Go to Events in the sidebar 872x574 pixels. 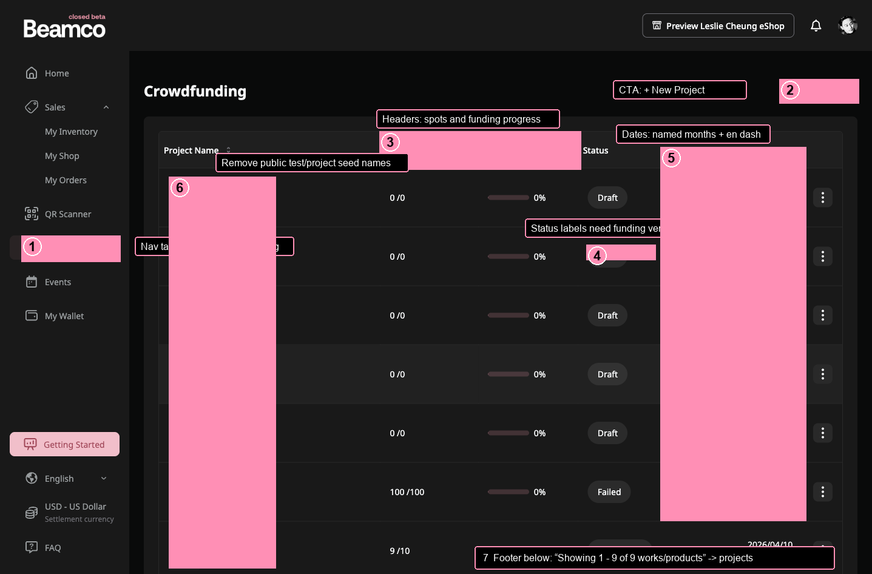[x=58, y=282]
